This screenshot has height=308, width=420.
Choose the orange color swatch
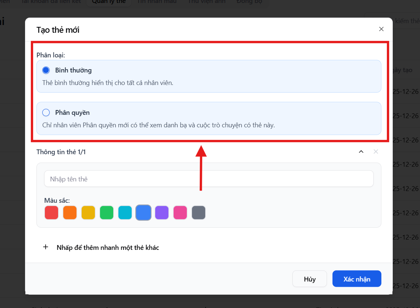(70, 213)
